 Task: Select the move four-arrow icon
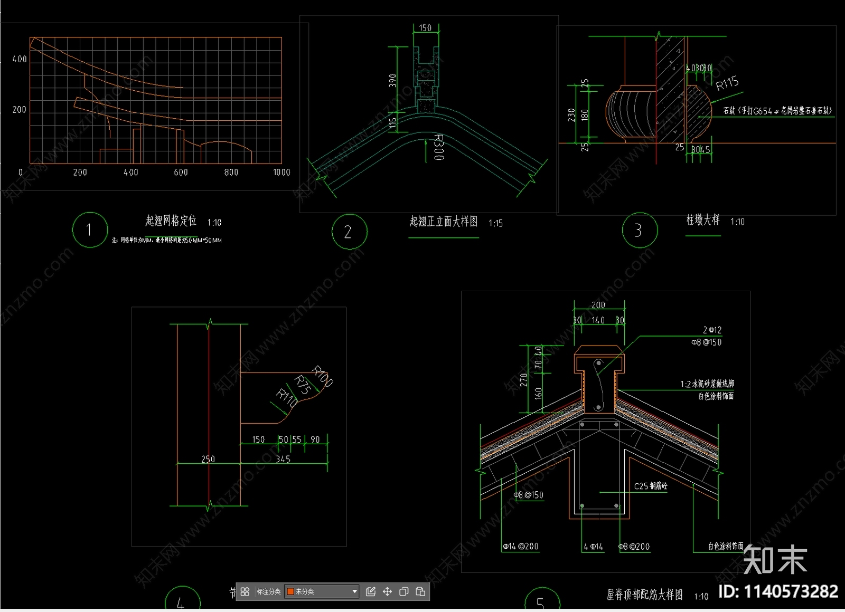387,591
